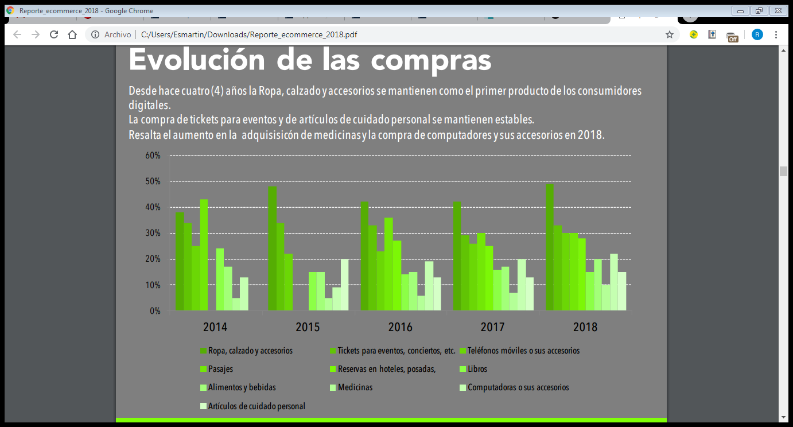Click the 2018 year label on chart
The image size is (793, 427).
point(585,327)
